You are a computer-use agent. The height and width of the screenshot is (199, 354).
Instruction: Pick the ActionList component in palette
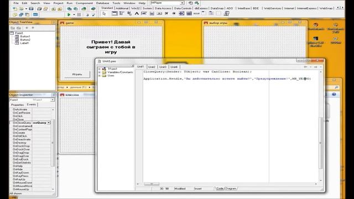226,13
